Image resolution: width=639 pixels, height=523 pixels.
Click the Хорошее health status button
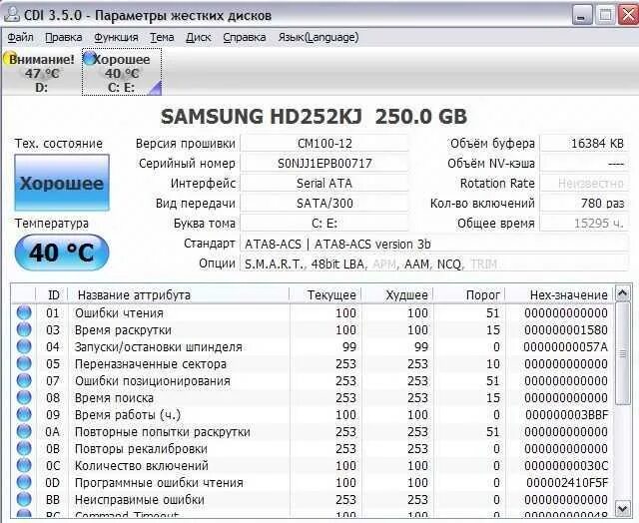pos(62,183)
